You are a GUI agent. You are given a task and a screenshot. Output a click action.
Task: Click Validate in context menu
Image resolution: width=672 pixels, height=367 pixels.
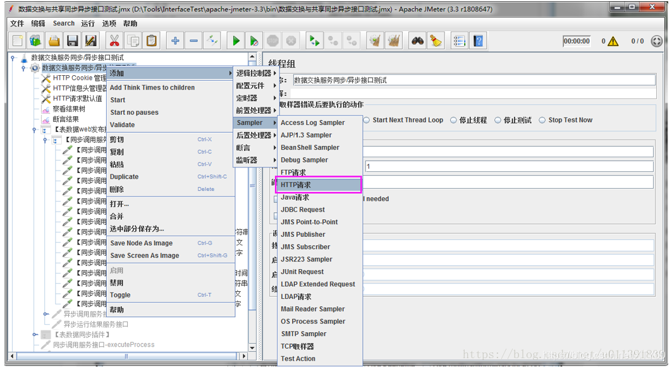pyautogui.click(x=170, y=125)
